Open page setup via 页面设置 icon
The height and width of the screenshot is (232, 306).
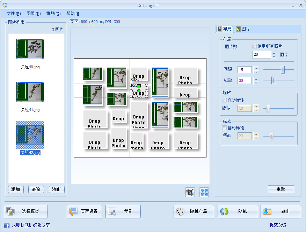73,211
